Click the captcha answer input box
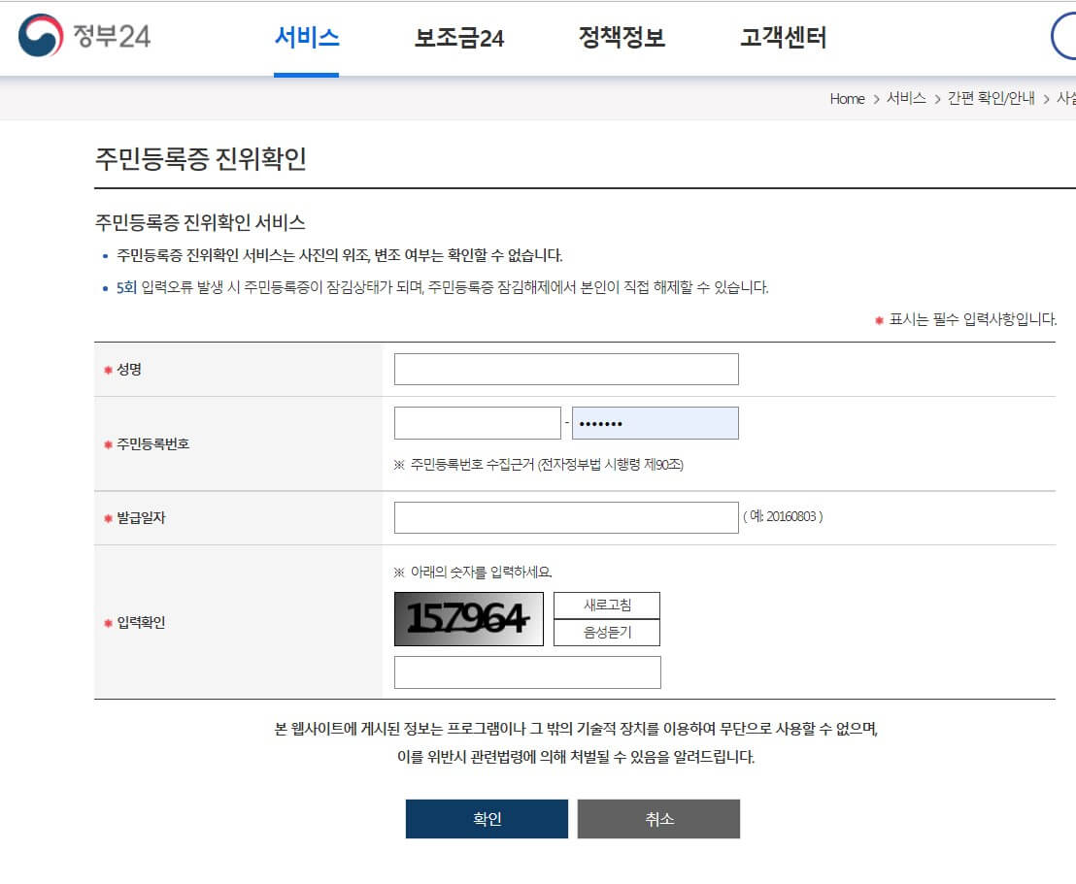The image size is (1076, 884). pyautogui.click(x=527, y=671)
